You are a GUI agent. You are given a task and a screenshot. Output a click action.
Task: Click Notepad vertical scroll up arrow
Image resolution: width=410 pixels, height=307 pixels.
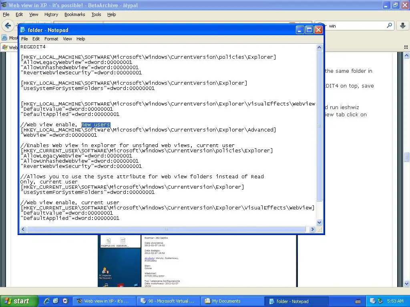[319, 47]
